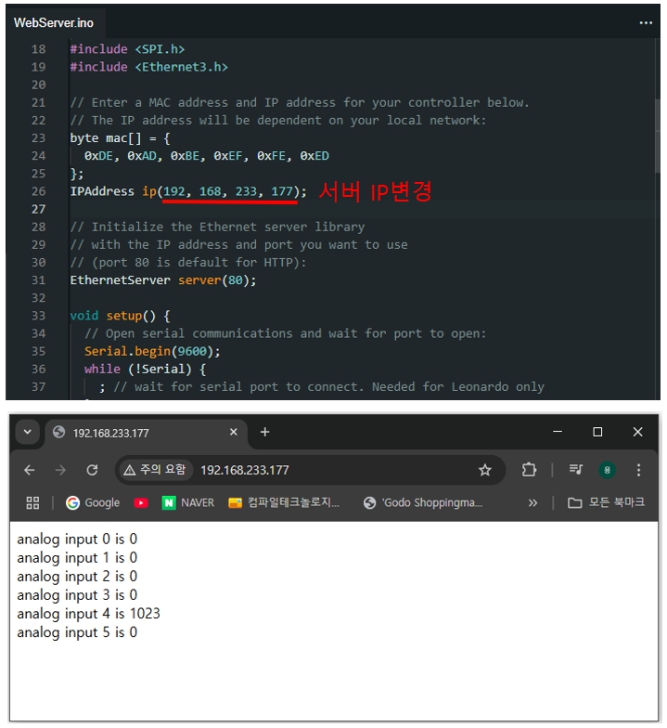This screenshot has width=667, height=728.
Task: Open the NAVER bookmark
Action: [187, 503]
